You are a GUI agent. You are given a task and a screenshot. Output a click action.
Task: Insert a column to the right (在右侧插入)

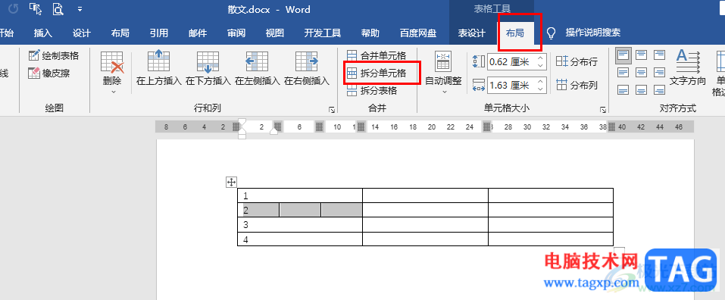(x=307, y=68)
